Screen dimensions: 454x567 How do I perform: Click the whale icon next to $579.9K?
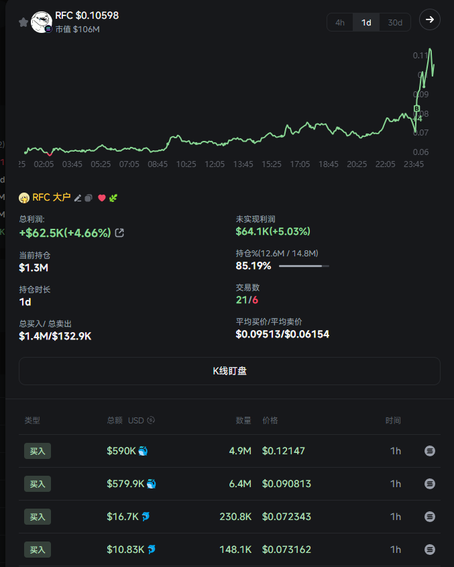pyautogui.click(x=151, y=484)
